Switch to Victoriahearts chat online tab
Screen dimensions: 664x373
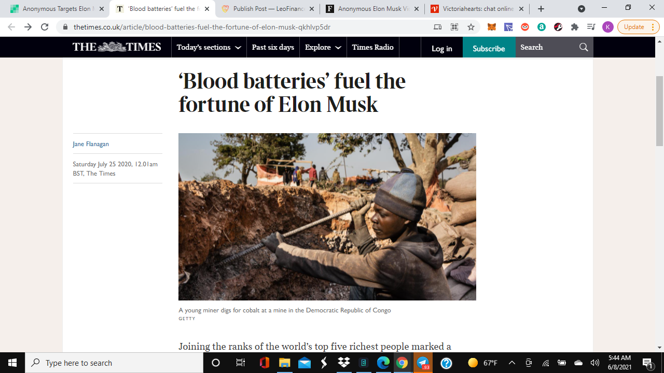click(477, 9)
